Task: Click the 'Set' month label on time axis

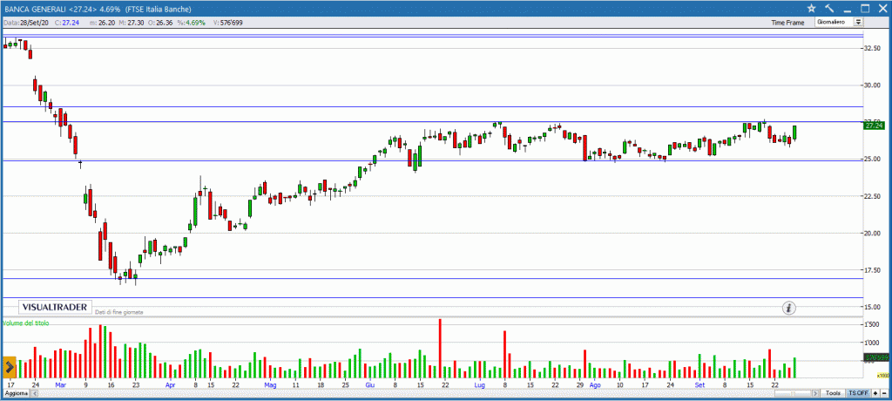Action: coord(699,385)
